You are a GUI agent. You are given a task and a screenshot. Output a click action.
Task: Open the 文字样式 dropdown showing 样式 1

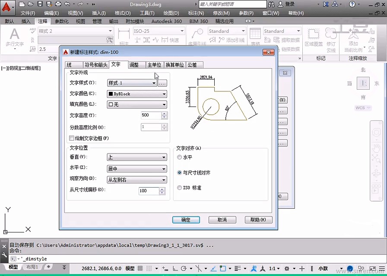click(x=132, y=83)
